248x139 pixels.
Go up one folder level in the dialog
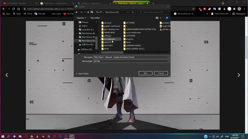pyautogui.click(x=88, y=12)
